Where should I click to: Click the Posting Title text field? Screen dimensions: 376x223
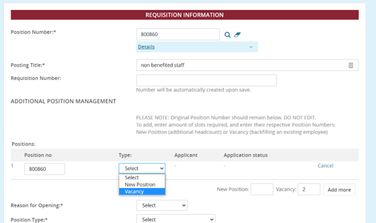(247, 65)
